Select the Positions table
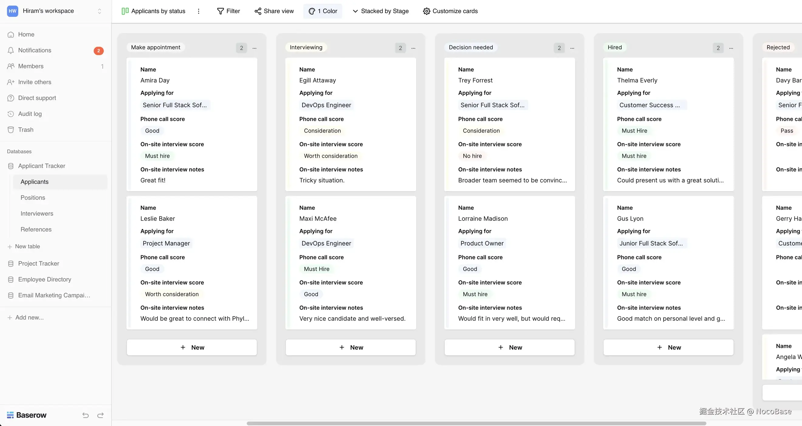The height and width of the screenshot is (426, 802). coord(33,198)
